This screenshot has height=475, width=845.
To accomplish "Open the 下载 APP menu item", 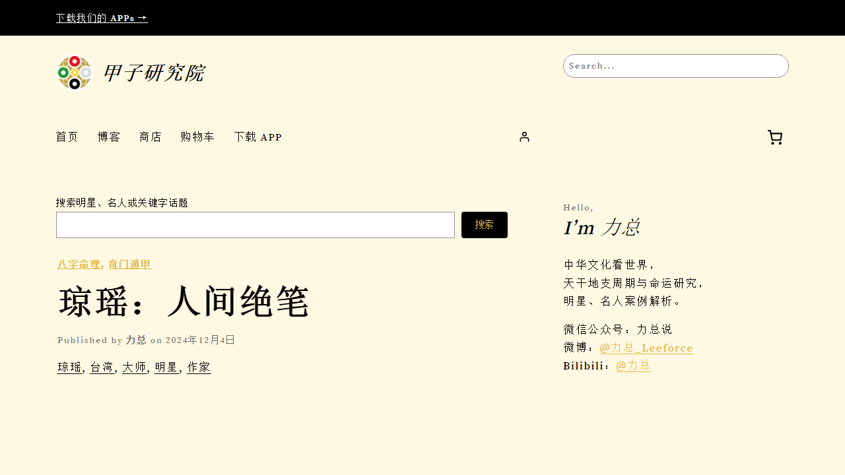I will coord(258,137).
